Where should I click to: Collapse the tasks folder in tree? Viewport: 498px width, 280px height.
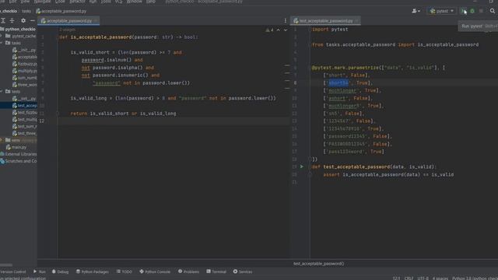tap(2, 43)
